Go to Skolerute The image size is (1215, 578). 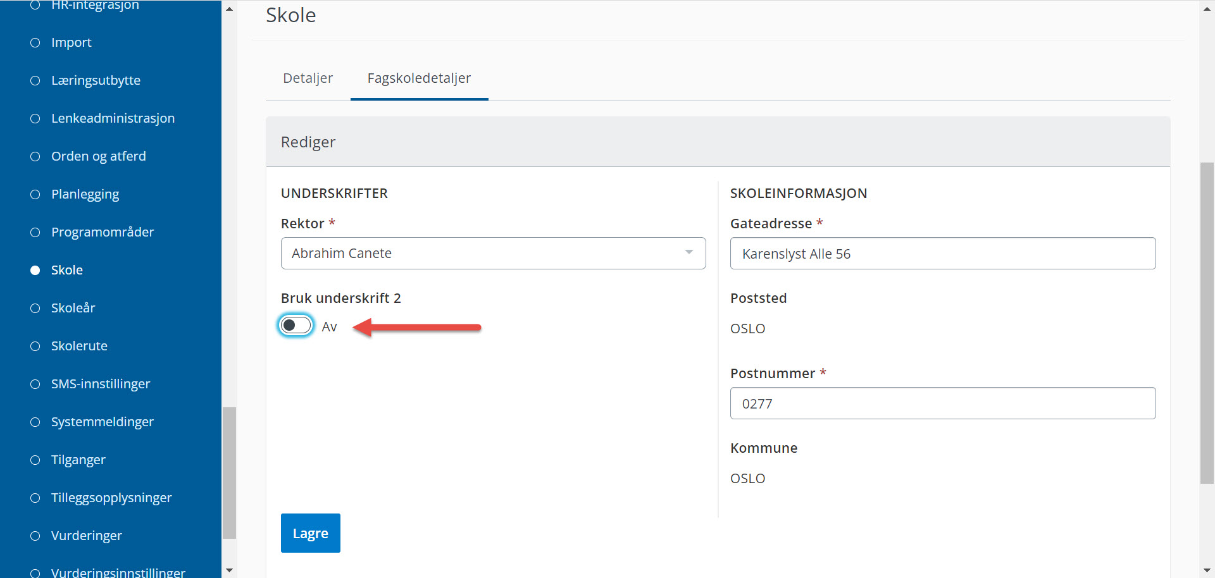coord(79,346)
